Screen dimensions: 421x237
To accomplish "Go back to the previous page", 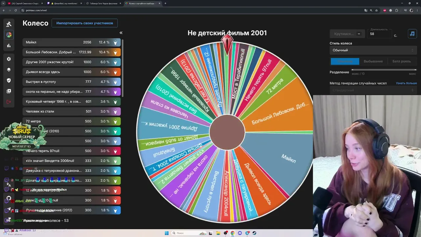I will tap(4, 10).
